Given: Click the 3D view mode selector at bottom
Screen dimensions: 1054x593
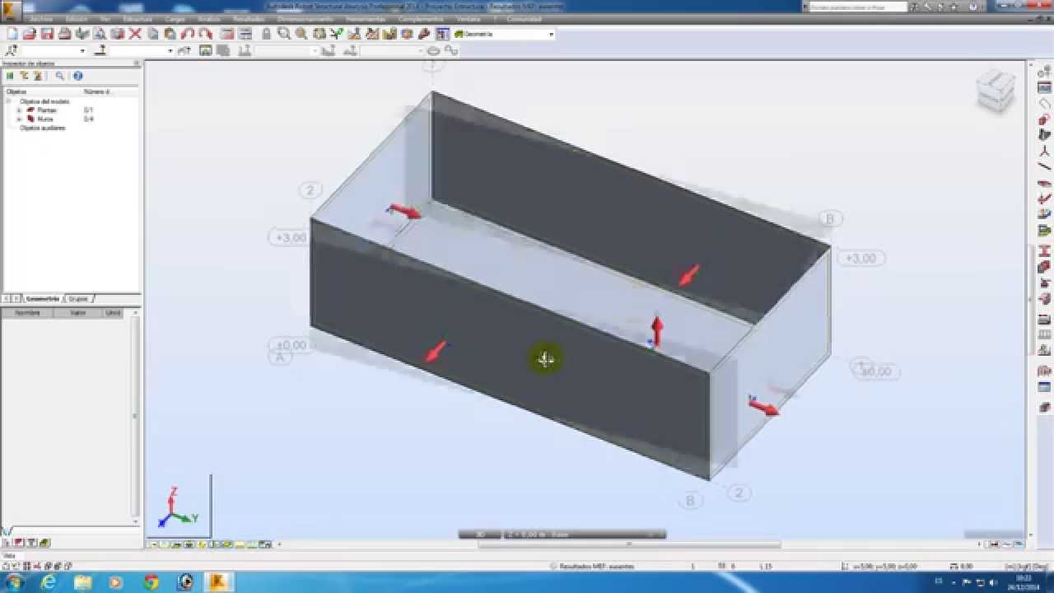Looking at the screenshot, I should tap(479, 535).
